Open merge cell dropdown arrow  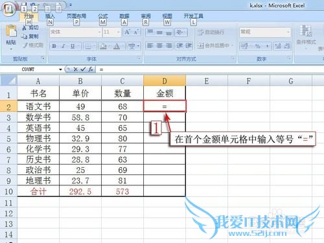233,45
